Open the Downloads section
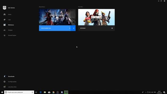This screenshot has height=94, width=167. coord(11,77)
